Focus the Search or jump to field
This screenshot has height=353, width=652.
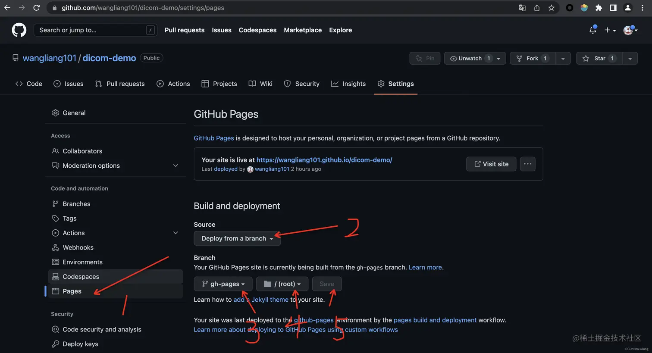click(x=95, y=30)
